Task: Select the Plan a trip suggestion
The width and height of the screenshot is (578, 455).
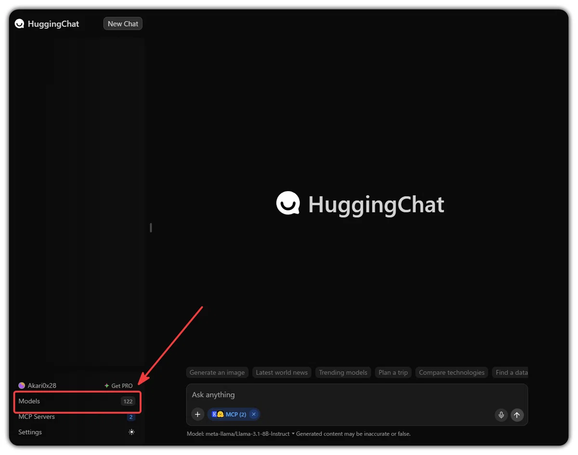Action: 393,372
